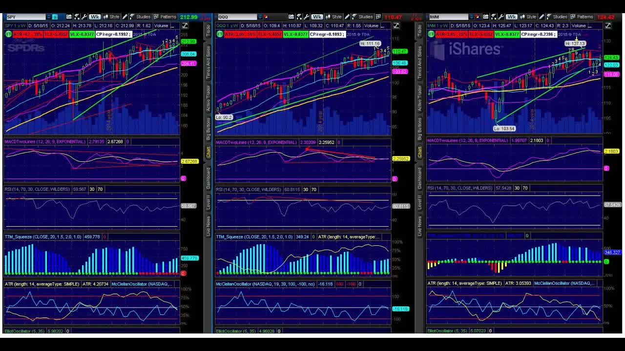
Task: Click SPY Volume label in header
Action: 161,25
